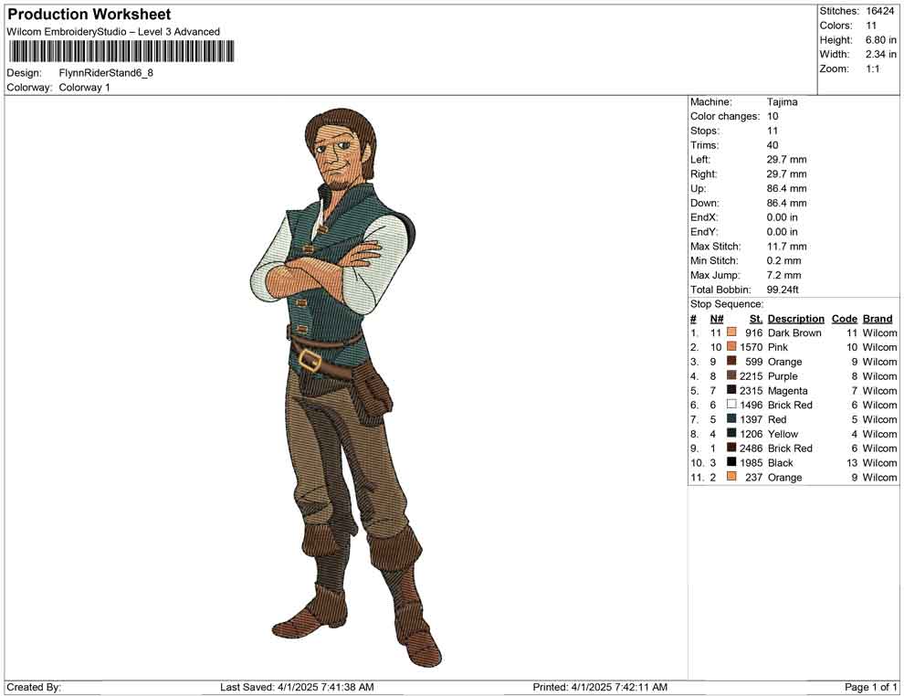Click the Black thread chip in stop 10

point(731,462)
